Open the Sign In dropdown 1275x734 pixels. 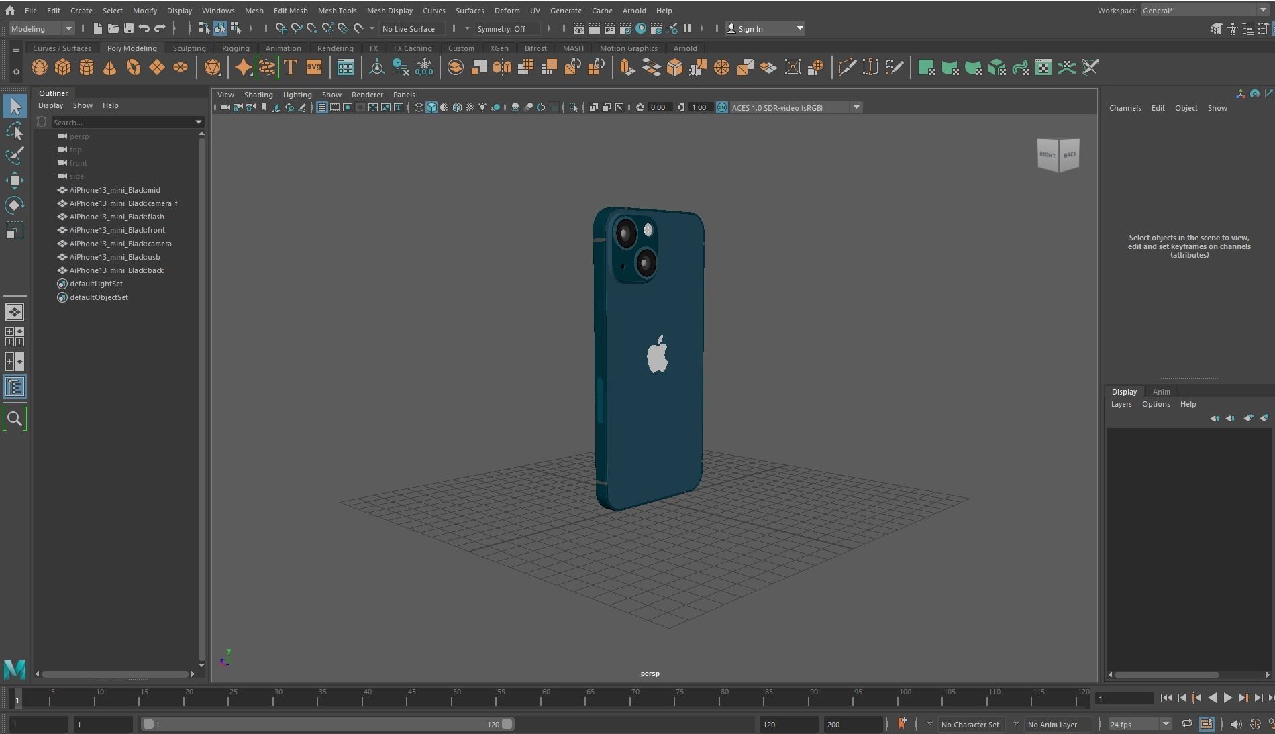[x=765, y=28]
